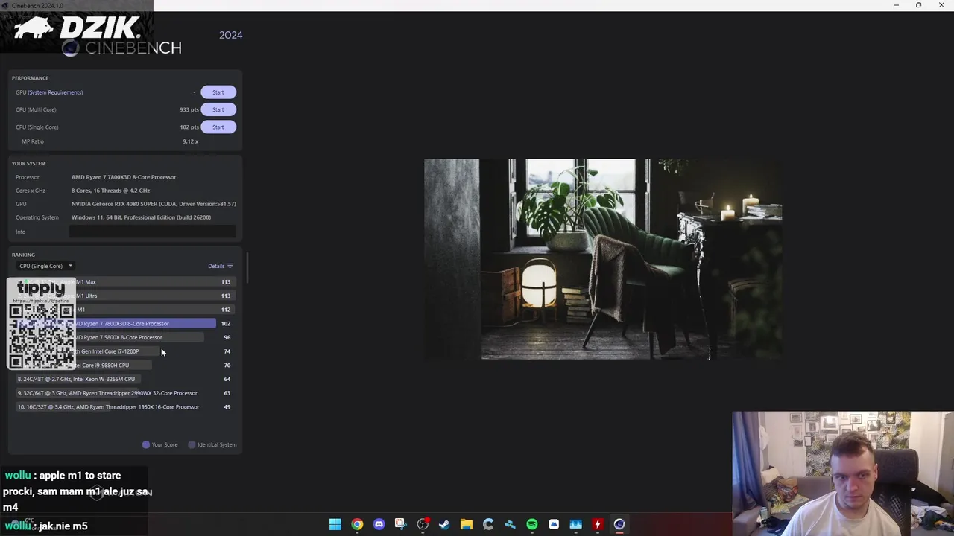Screen dimensions: 954x536
Task: Click the Windows 11 operating system text
Action: [x=141, y=217]
